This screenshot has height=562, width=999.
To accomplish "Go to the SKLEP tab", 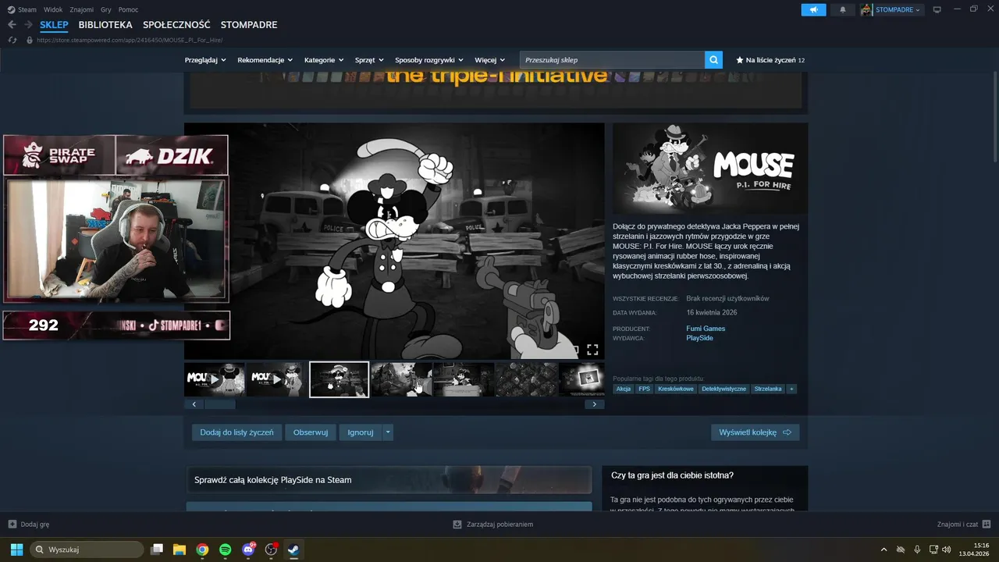I will click(x=55, y=25).
